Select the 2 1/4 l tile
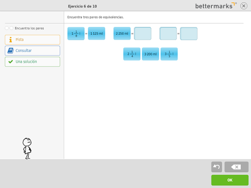The height and width of the screenshot is (188, 251). tap(132, 54)
